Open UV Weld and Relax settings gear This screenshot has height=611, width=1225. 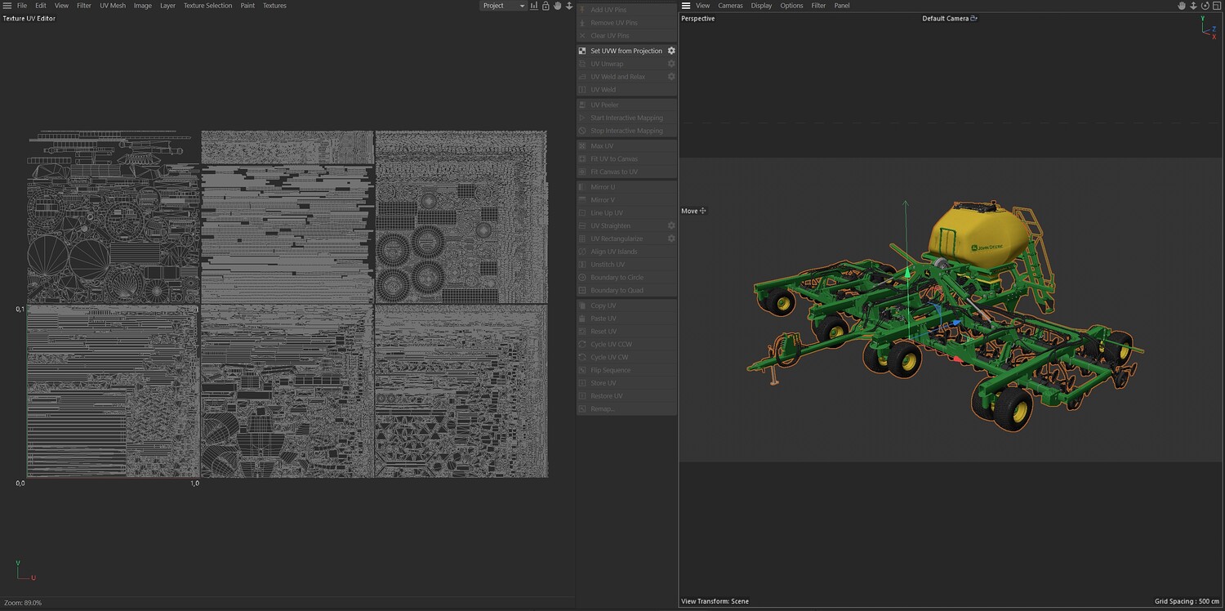click(x=671, y=77)
